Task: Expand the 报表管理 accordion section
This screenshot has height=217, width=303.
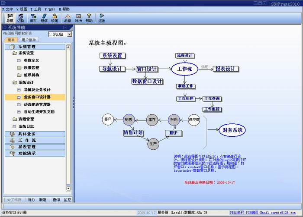Action: tap(35, 147)
